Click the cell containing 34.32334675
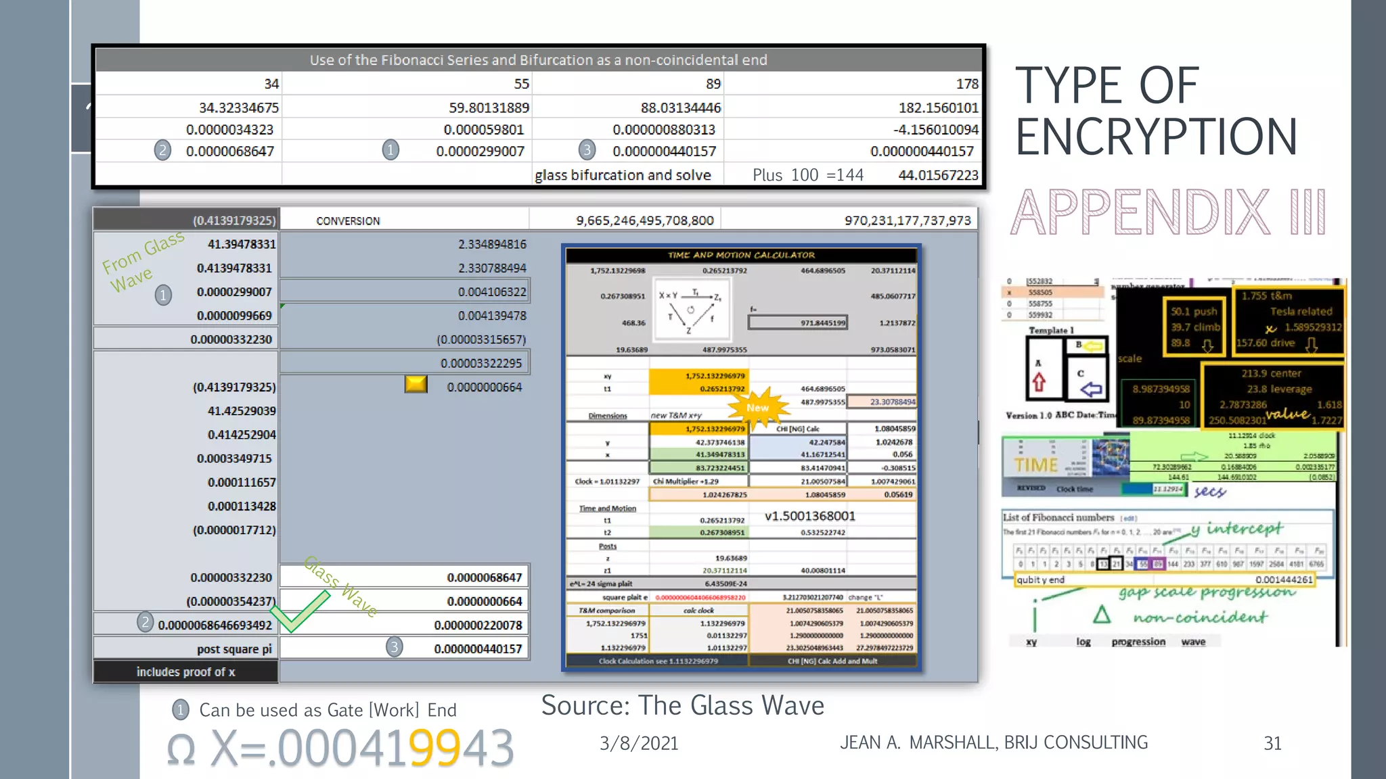Screen dimensions: 1386x779 189,108
